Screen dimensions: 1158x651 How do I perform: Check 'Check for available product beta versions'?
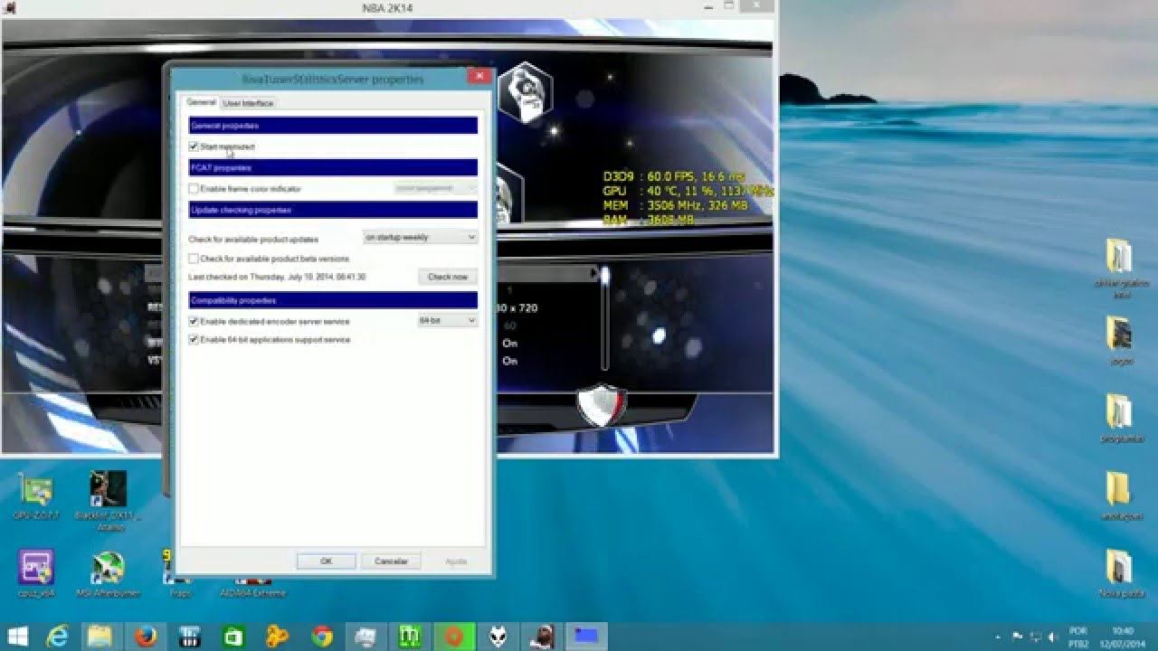pos(194,259)
